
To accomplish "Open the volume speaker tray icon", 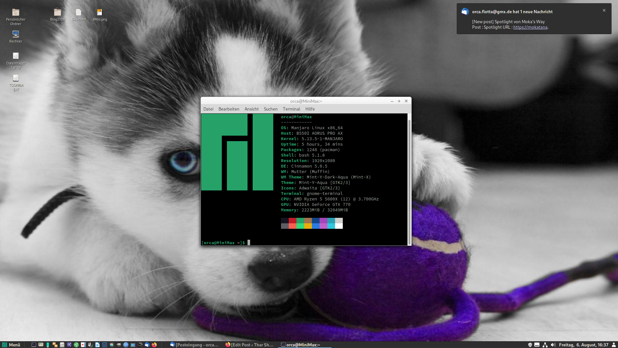I will [553, 345].
